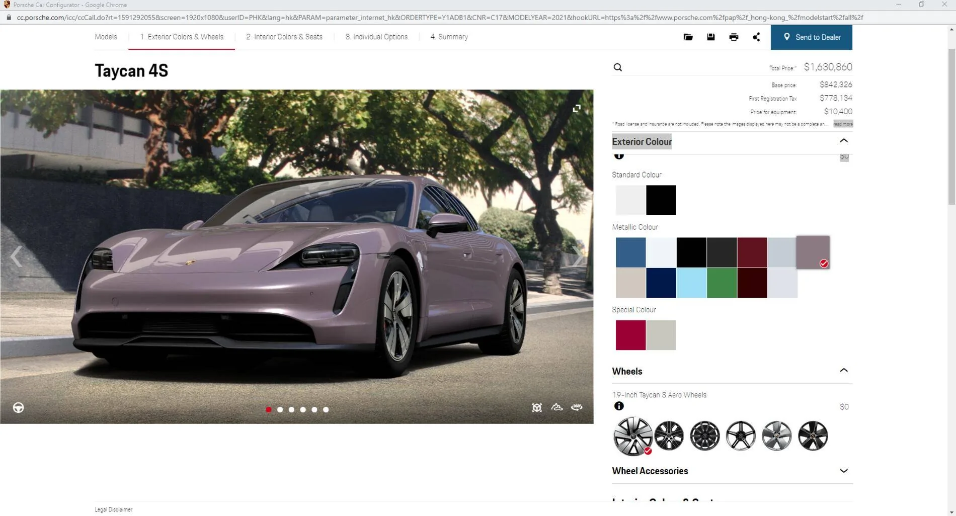Choose the beige metallic swatch
This screenshot has height=516, width=956.
630,283
